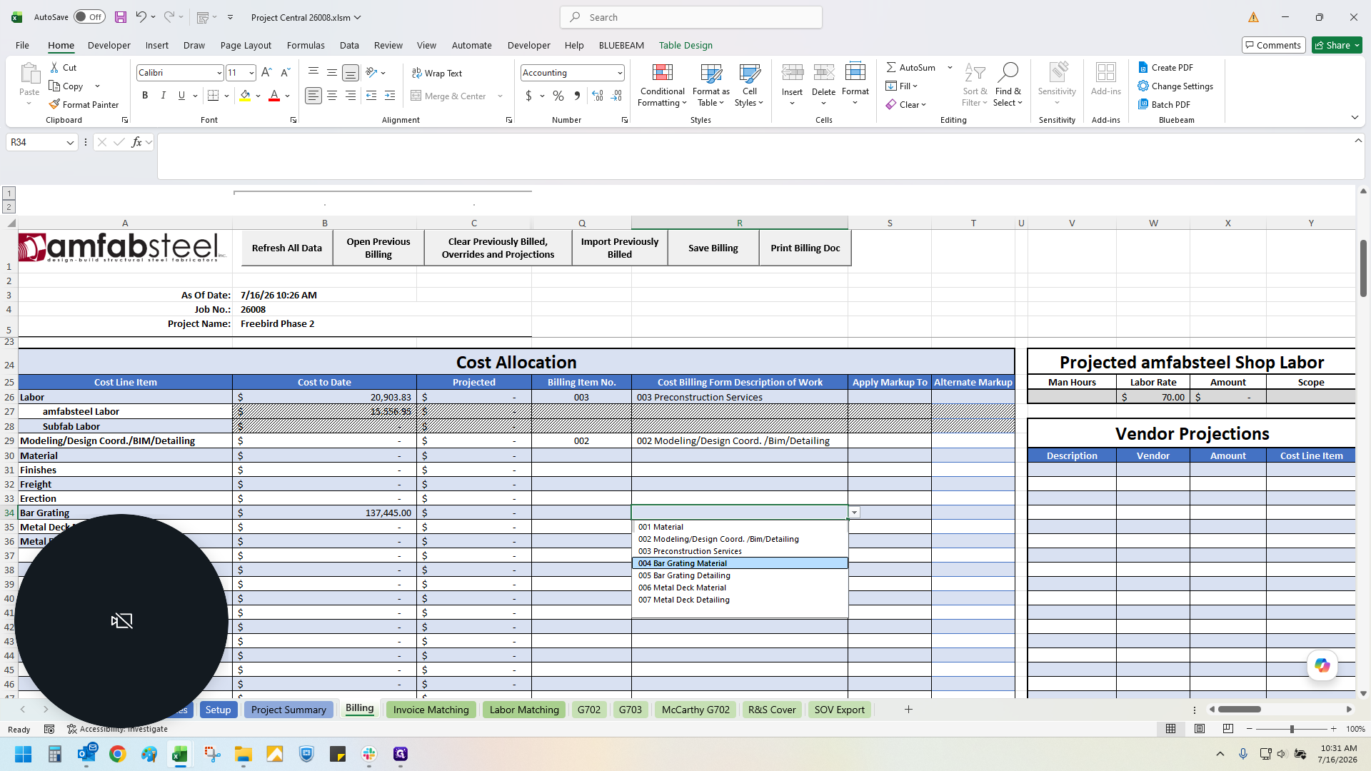Select the Fill Color bucket icon
1371x771 pixels.
245,96
